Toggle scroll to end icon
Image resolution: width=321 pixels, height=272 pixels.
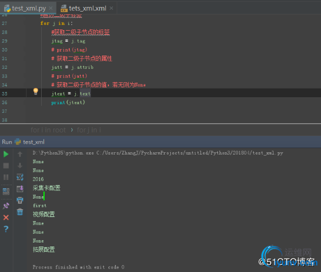coord(20,189)
